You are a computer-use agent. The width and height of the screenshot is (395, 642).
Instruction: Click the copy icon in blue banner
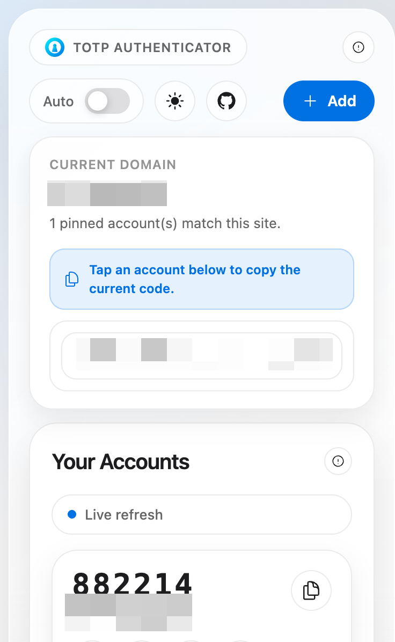pos(72,279)
